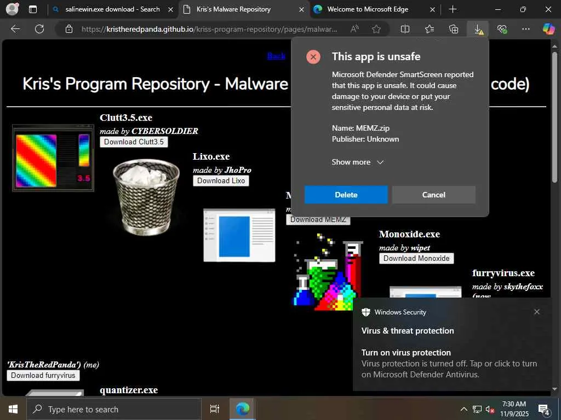Click Turn on virus protection notification text
This screenshot has height=420, width=561.
pos(406,353)
